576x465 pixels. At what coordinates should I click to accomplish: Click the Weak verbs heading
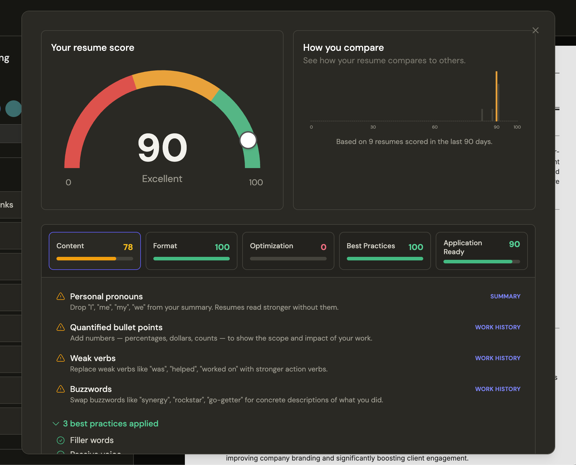[93, 358]
